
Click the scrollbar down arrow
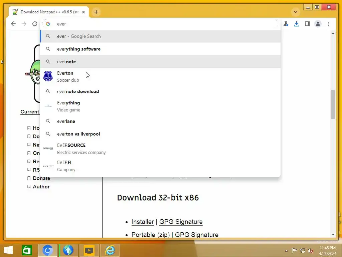click(333, 235)
